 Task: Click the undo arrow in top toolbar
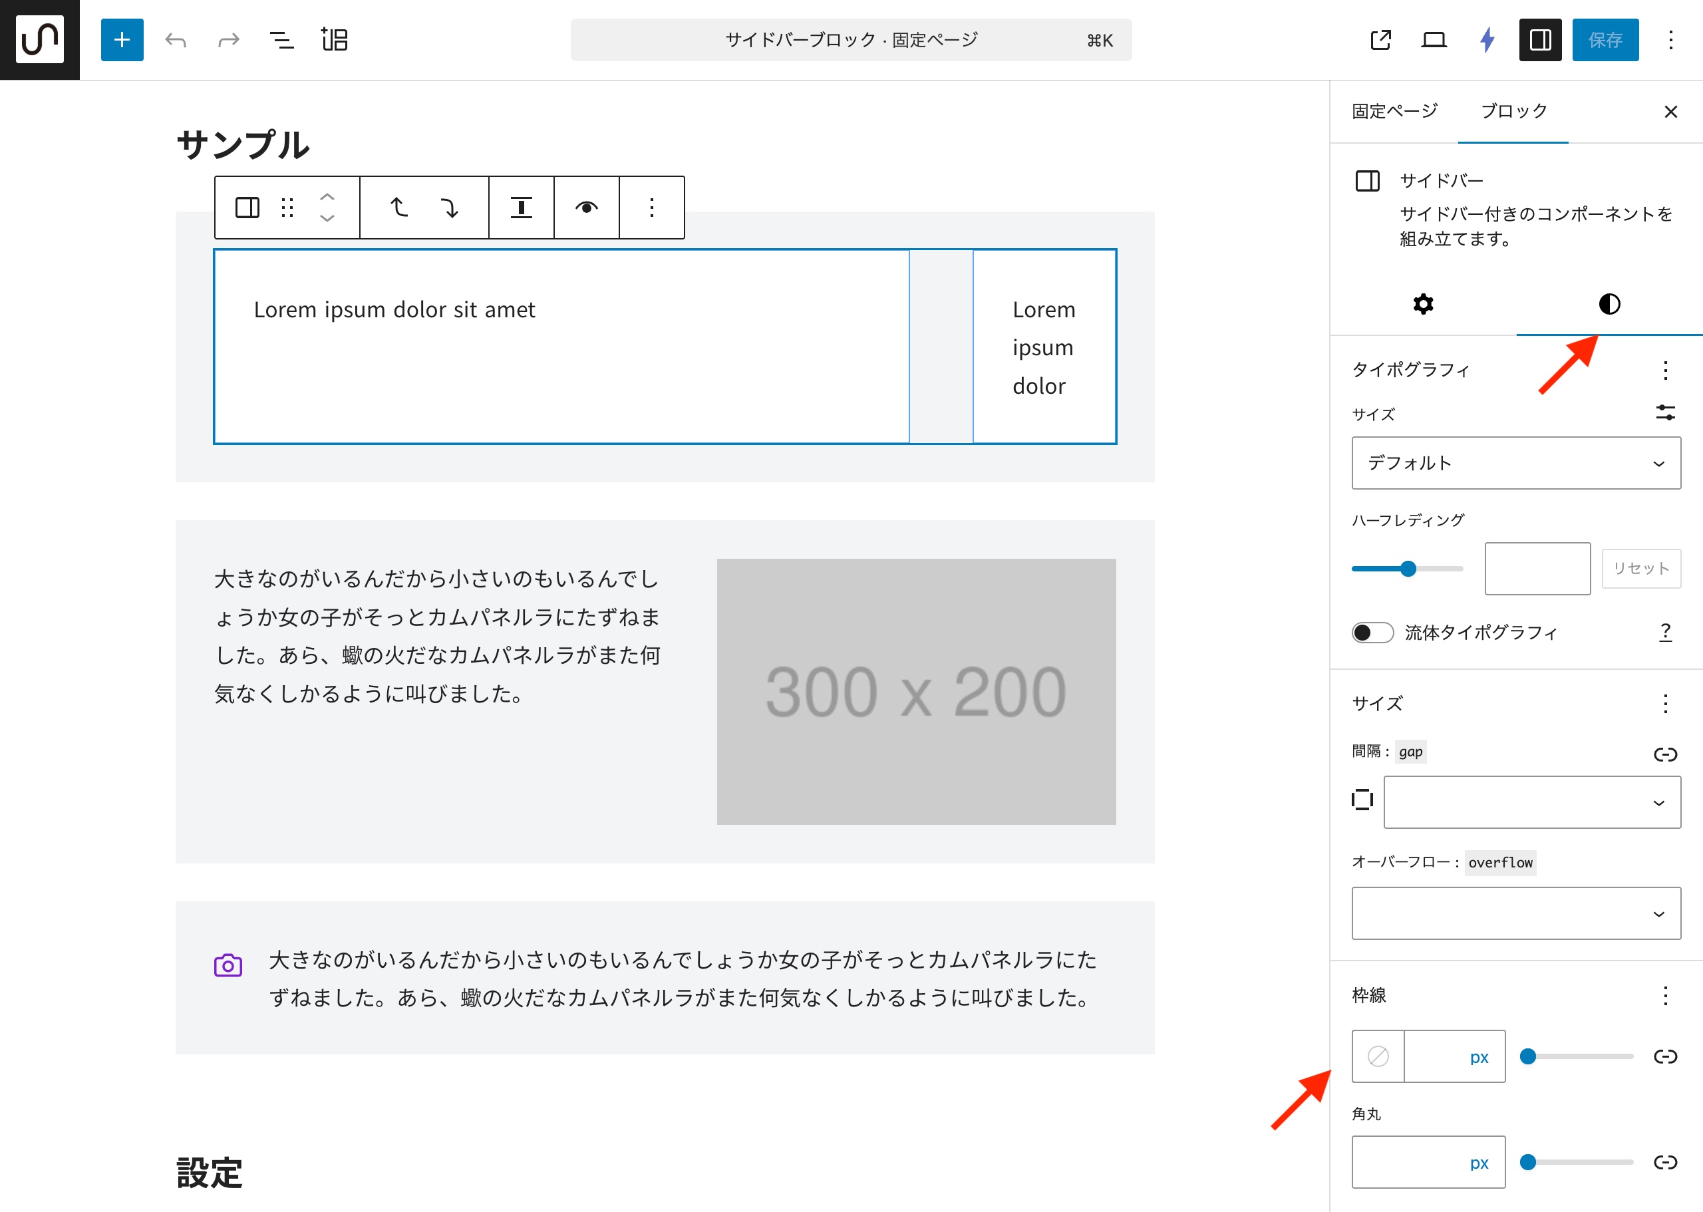(x=176, y=39)
